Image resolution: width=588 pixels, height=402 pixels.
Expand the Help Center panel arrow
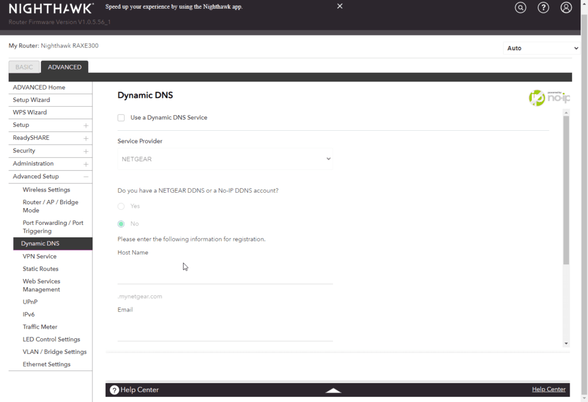pyautogui.click(x=333, y=390)
